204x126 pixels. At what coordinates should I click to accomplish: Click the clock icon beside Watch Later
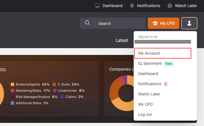[170, 6]
